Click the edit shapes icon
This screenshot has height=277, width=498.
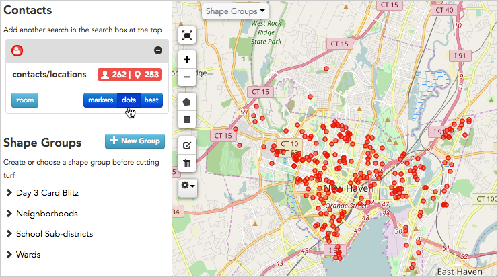(187, 146)
